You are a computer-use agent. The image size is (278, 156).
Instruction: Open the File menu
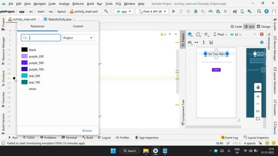coord(10,4)
